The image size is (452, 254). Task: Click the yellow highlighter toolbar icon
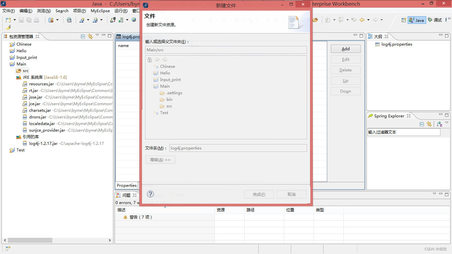(x=8, y=27)
